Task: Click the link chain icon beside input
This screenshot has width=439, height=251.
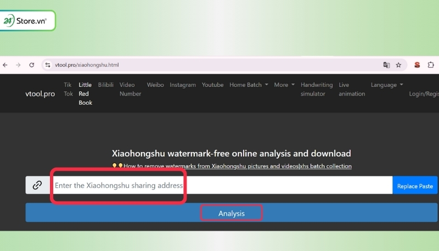Action: click(x=37, y=185)
